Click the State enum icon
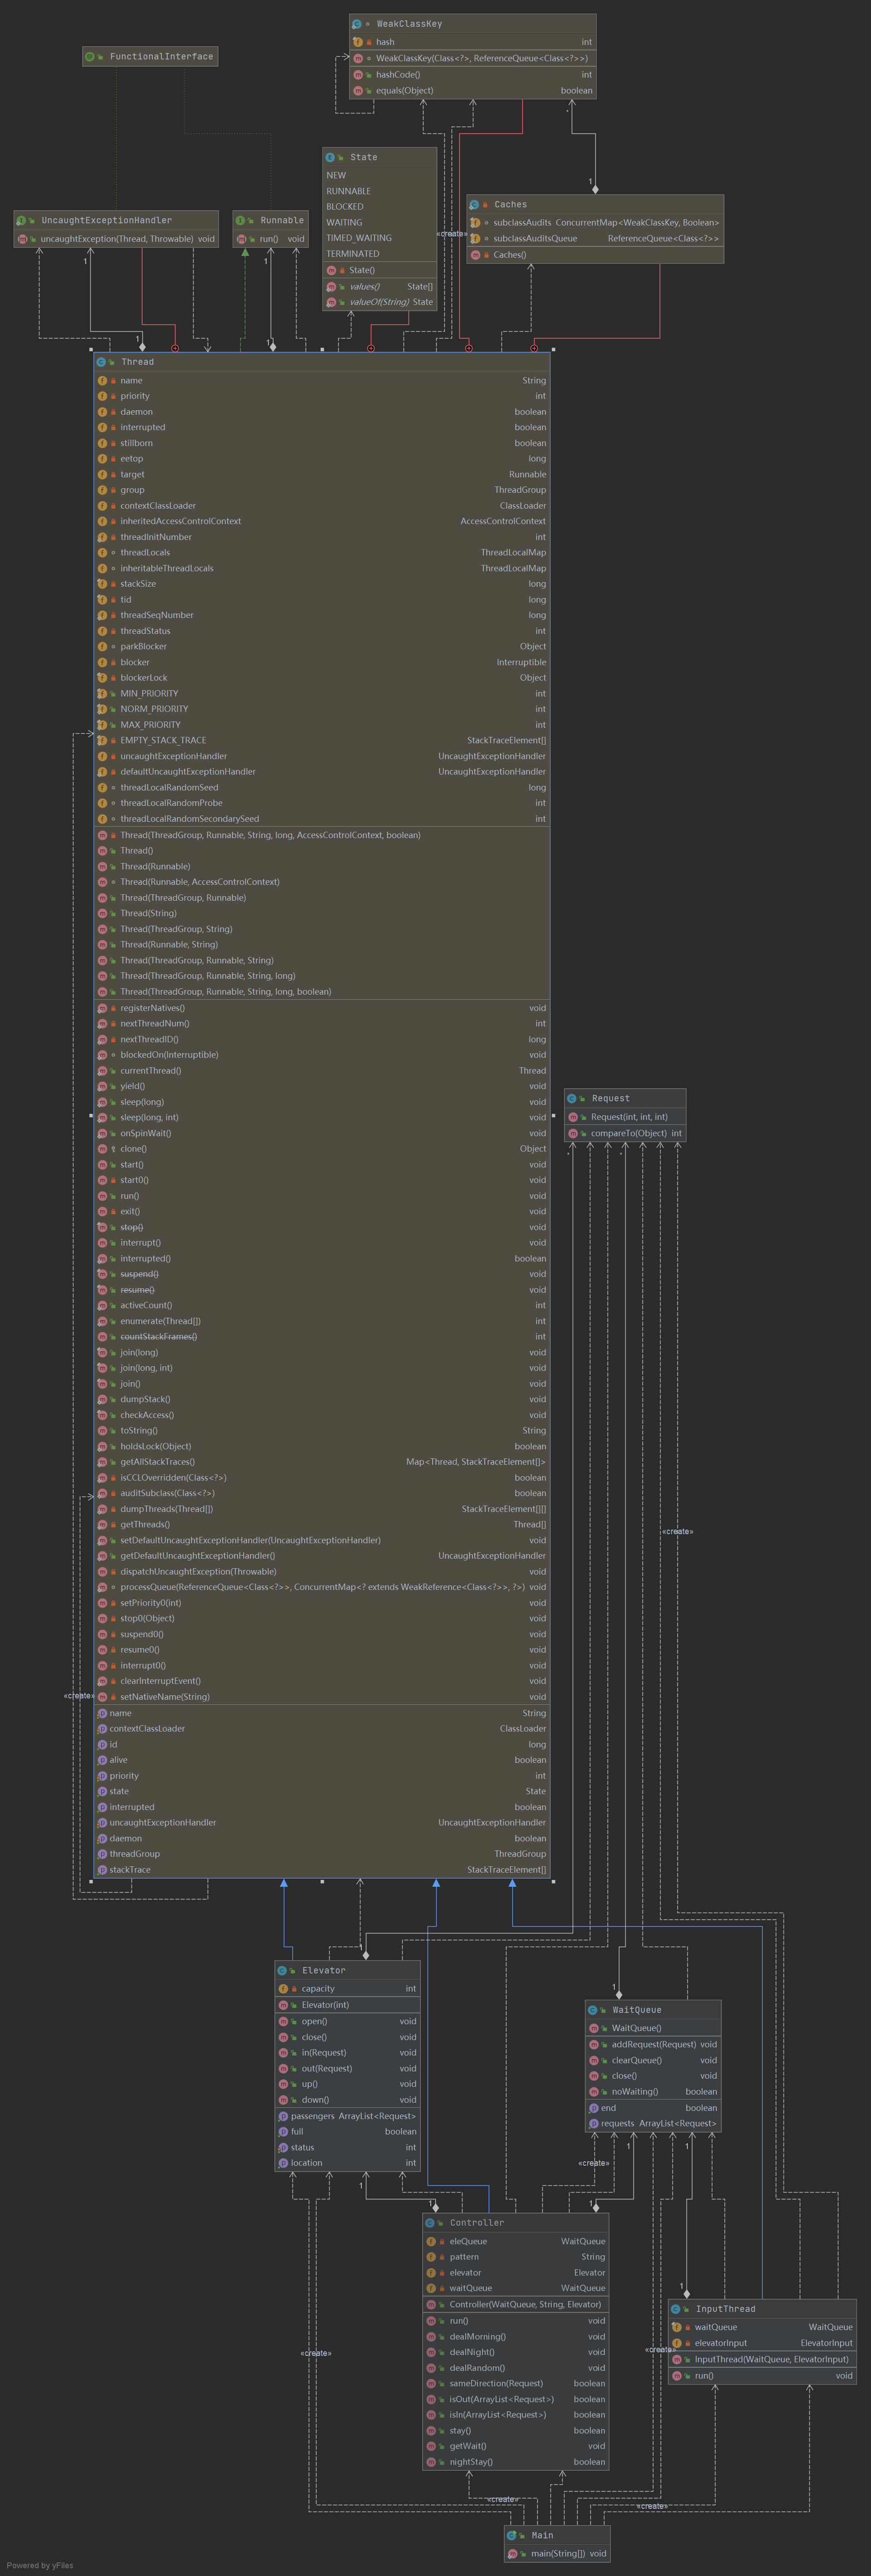The image size is (871, 2576). click(x=331, y=157)
